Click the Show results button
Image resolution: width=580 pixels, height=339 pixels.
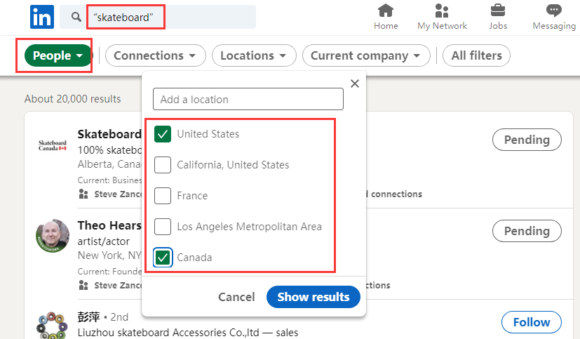[x=313, y=297]
